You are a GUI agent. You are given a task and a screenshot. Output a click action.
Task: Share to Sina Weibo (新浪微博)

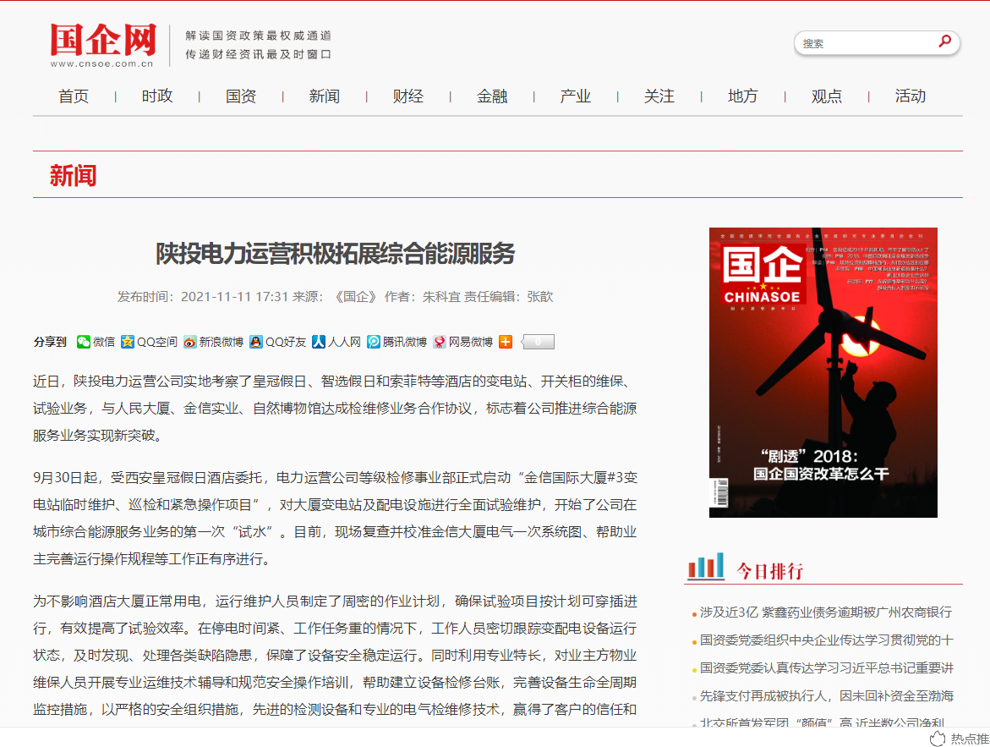click(x=213, y=342)
